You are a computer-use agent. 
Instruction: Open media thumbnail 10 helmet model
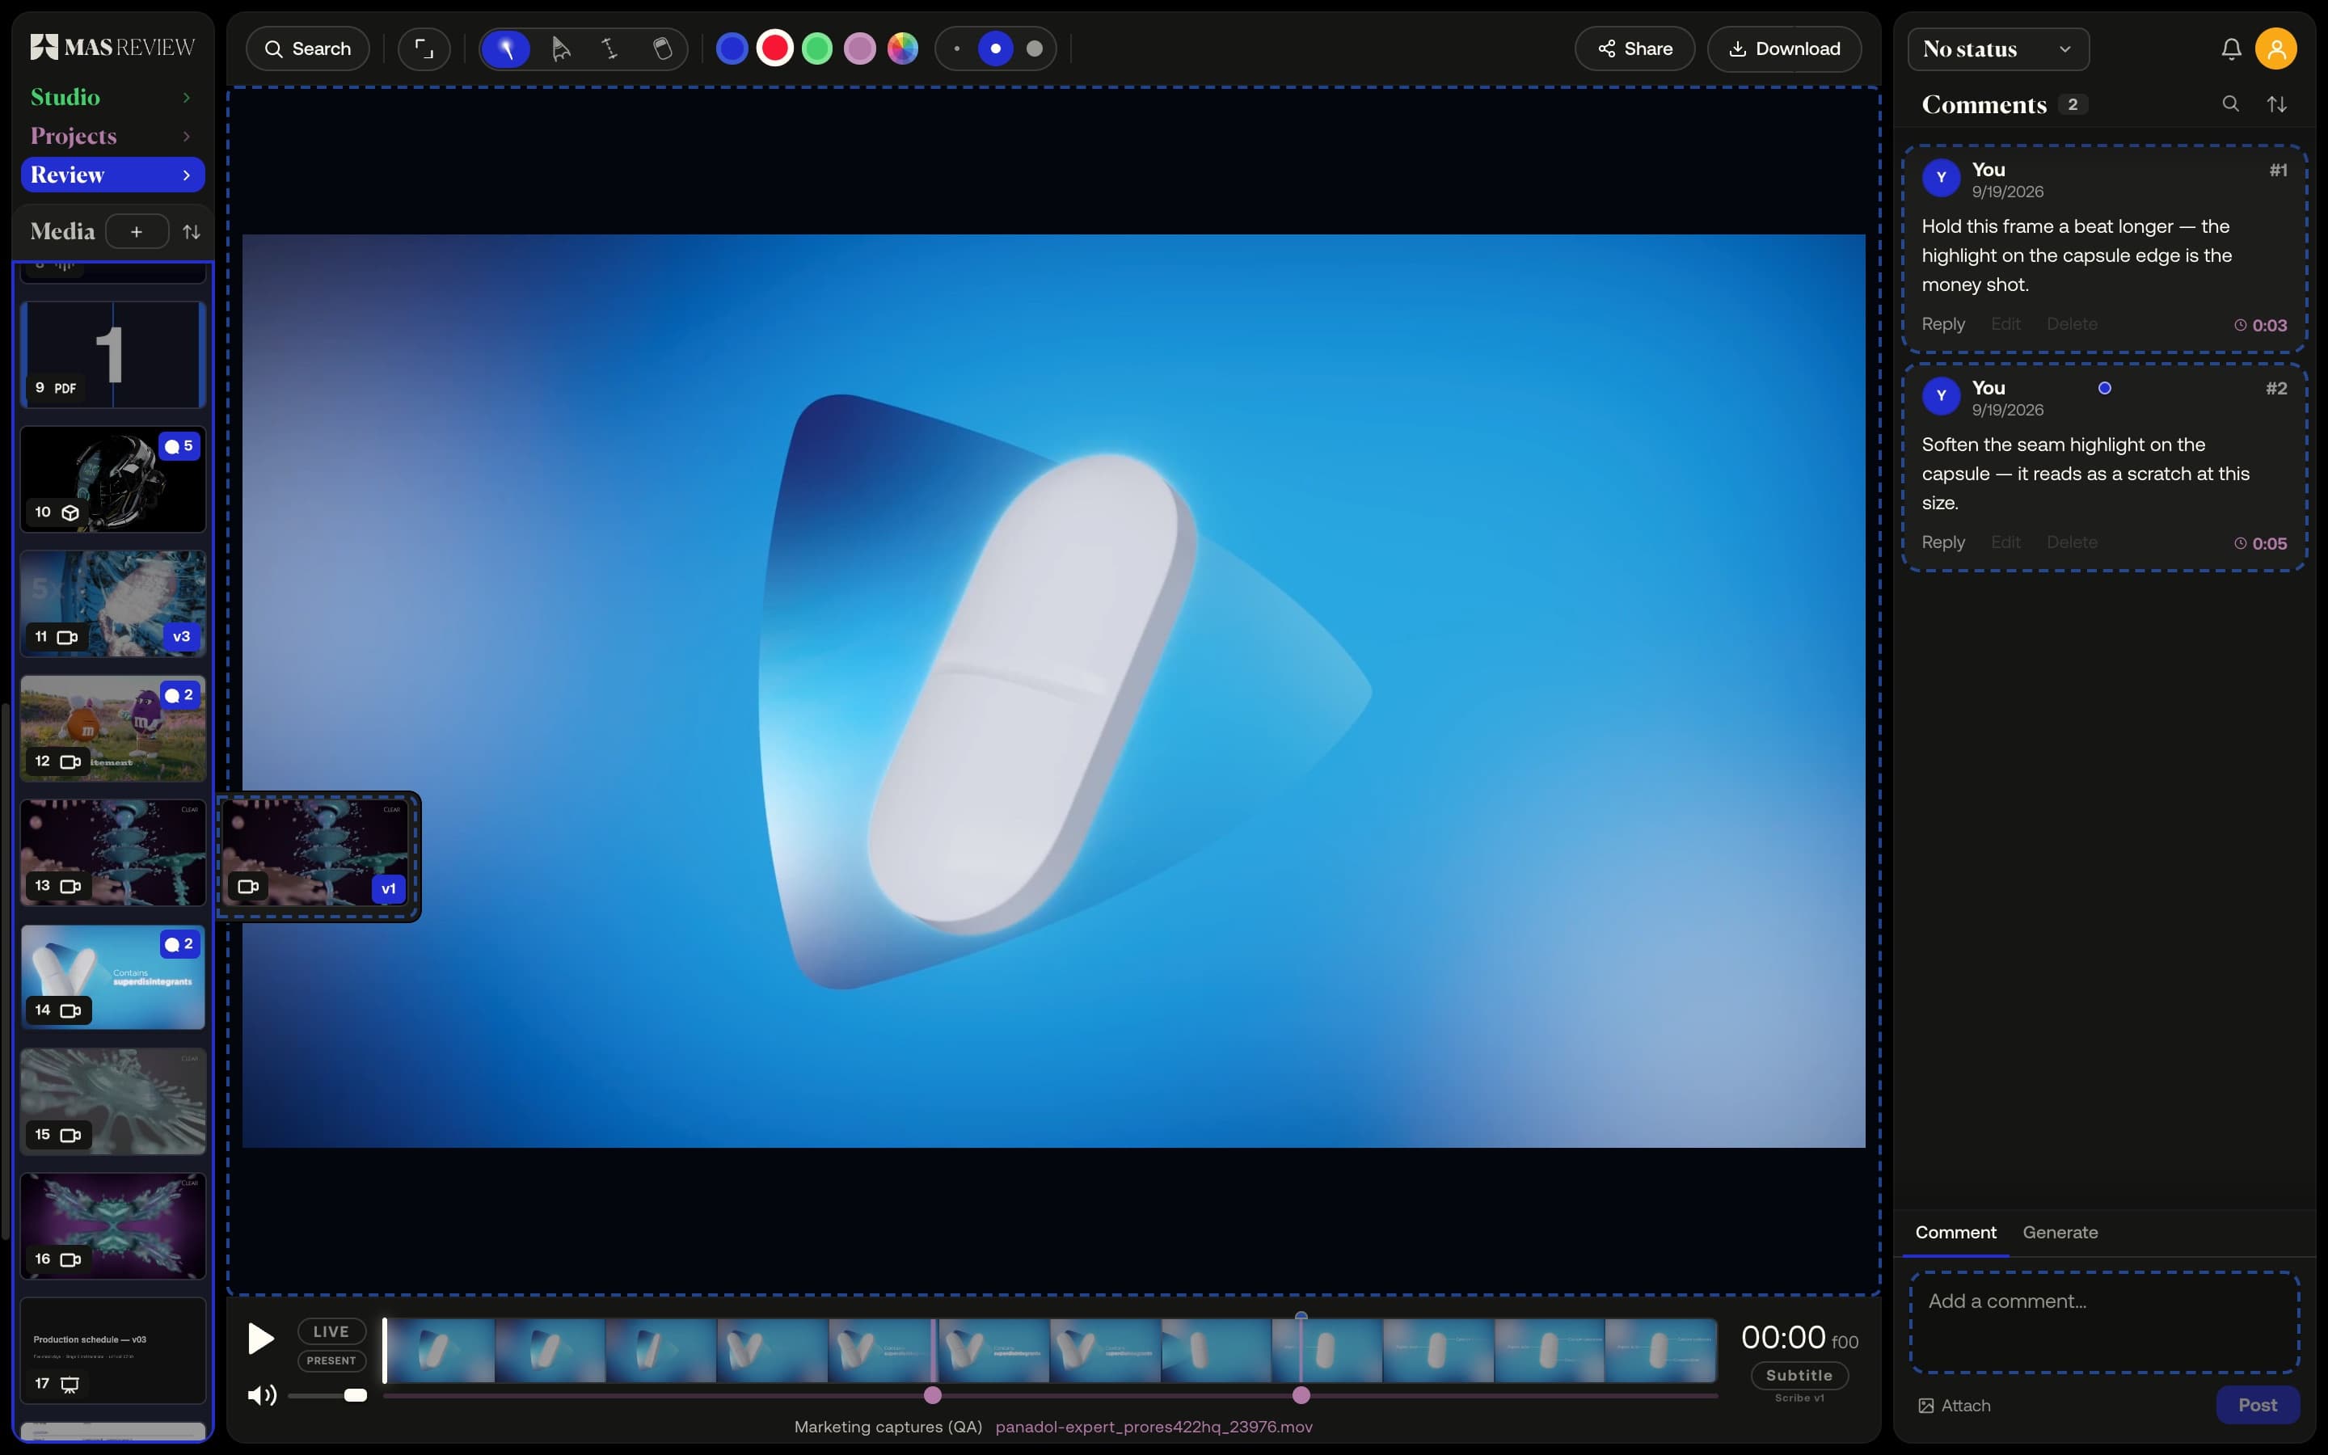tap(112, 479)
